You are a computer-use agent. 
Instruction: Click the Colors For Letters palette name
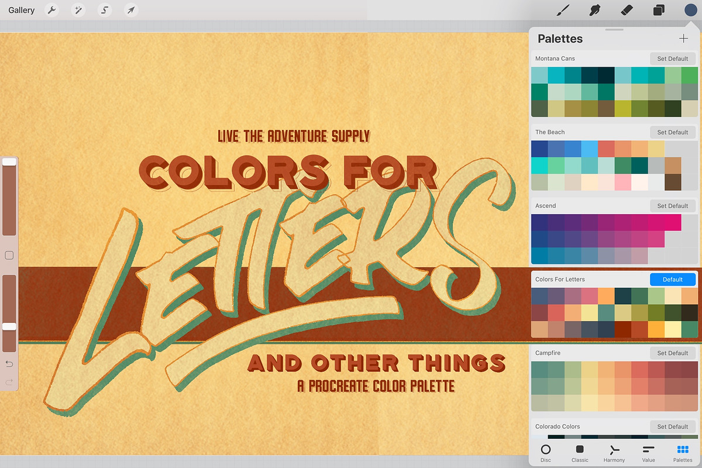pos(560,280)
